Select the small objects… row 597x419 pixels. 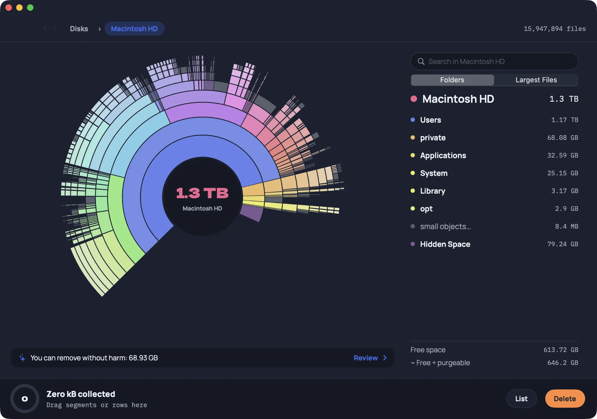(x=494, y=226)
